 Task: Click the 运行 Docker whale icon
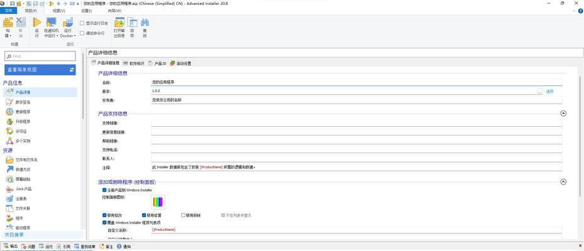point(68,23)
